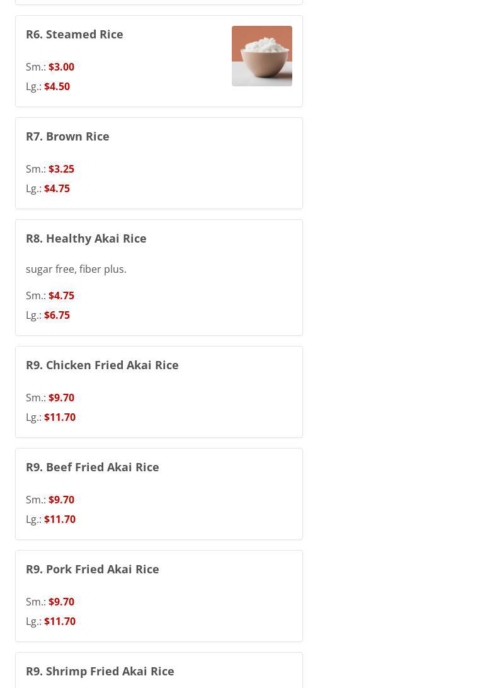This screenshot has height=688, width=485.
Task: Open R8. Healthy Akai Rice item
Action: (x=86, y=238)
